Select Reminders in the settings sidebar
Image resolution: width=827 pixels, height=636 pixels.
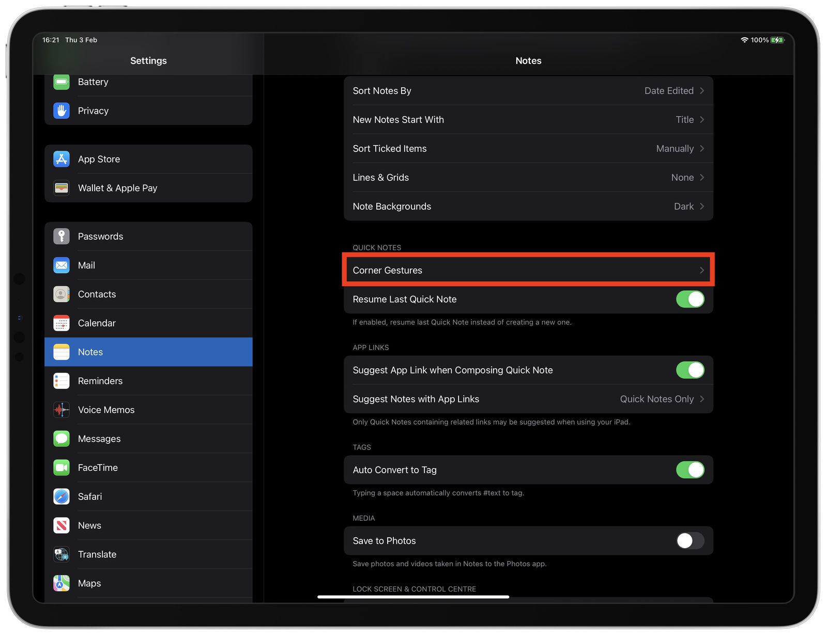click(x=100, y=381)
